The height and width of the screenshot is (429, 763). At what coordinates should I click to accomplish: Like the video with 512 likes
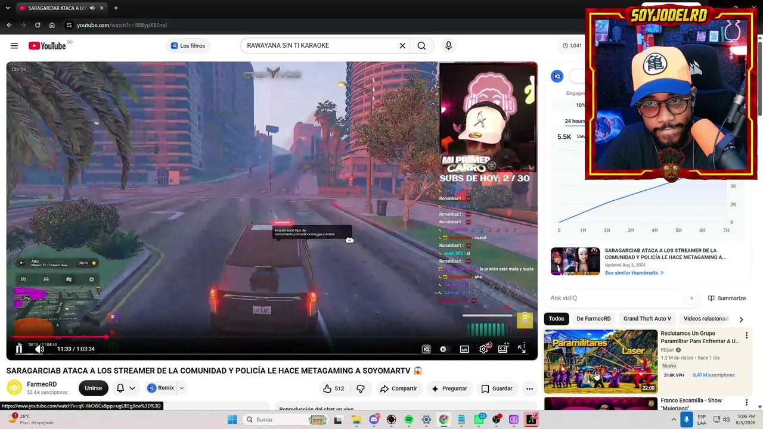pyautogui.click(x=334, y=388)
